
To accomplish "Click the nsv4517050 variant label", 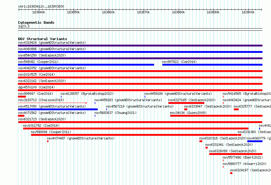I will 52,106.
